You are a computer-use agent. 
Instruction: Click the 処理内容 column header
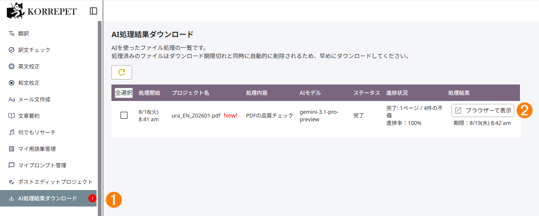[257, 93]
